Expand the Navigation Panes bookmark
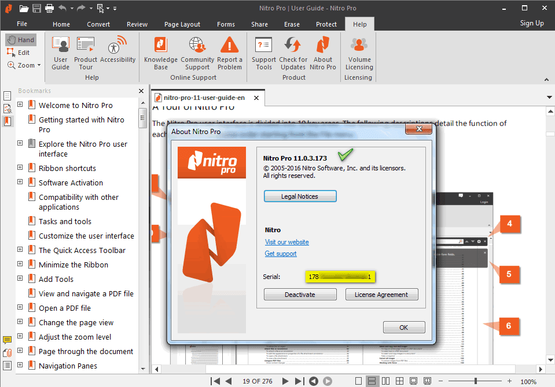The height and width of the screenshot is (387, 555). click(20, 364)
